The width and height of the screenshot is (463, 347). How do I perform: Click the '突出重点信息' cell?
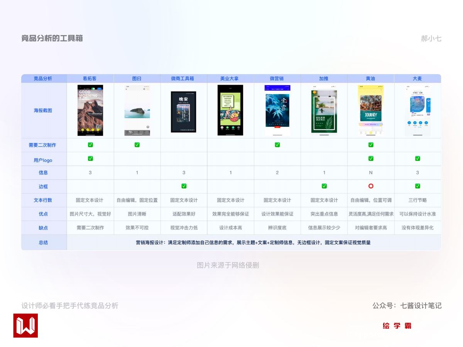tap(324, 214)
